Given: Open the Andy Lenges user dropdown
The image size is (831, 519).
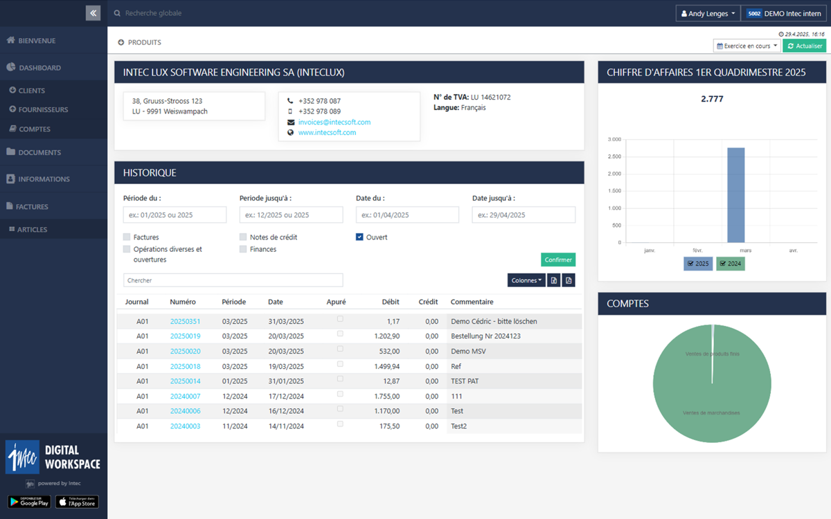Looking at the screenshot, I should coord(708,13).
